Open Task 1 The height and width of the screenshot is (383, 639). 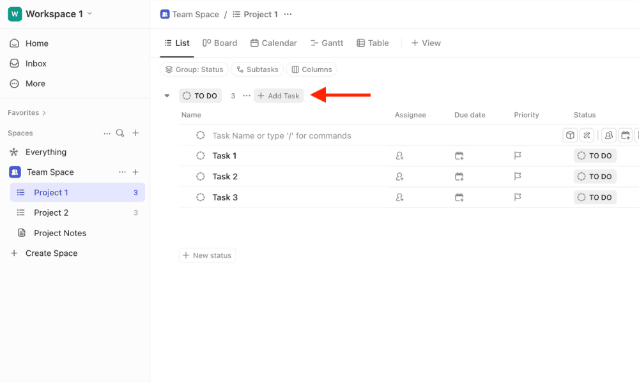pyautogui.click(x=224, y=156)
